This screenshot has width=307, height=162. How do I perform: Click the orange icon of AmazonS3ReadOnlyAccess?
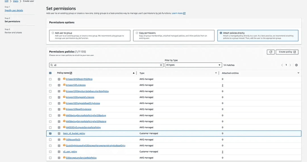(64, 109)
